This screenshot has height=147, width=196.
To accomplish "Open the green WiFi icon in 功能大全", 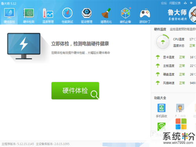I will [162, 127].
